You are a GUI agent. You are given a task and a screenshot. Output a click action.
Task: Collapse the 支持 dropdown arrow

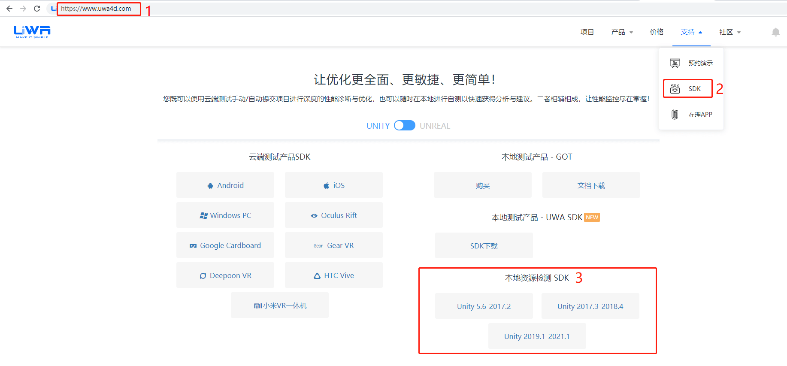(700, 33)
